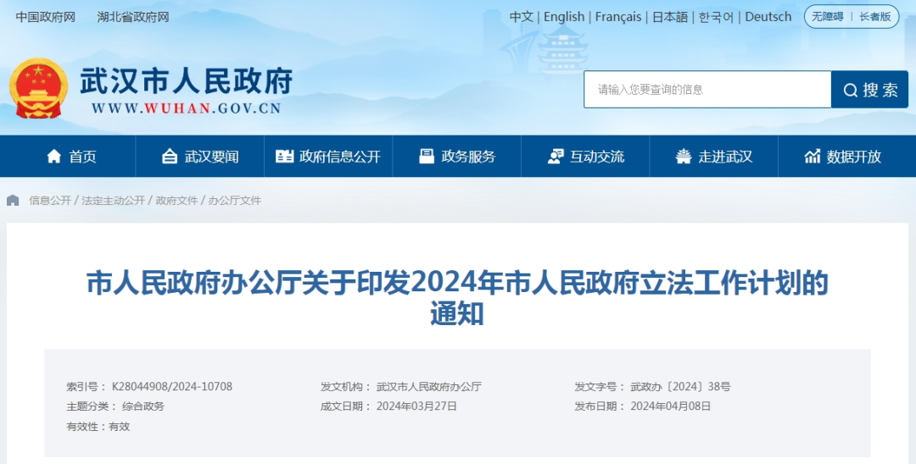The height and width of the screenshot is (464, 916).
Task: Click the Wuhan news icon
Action: pos(170,157)
